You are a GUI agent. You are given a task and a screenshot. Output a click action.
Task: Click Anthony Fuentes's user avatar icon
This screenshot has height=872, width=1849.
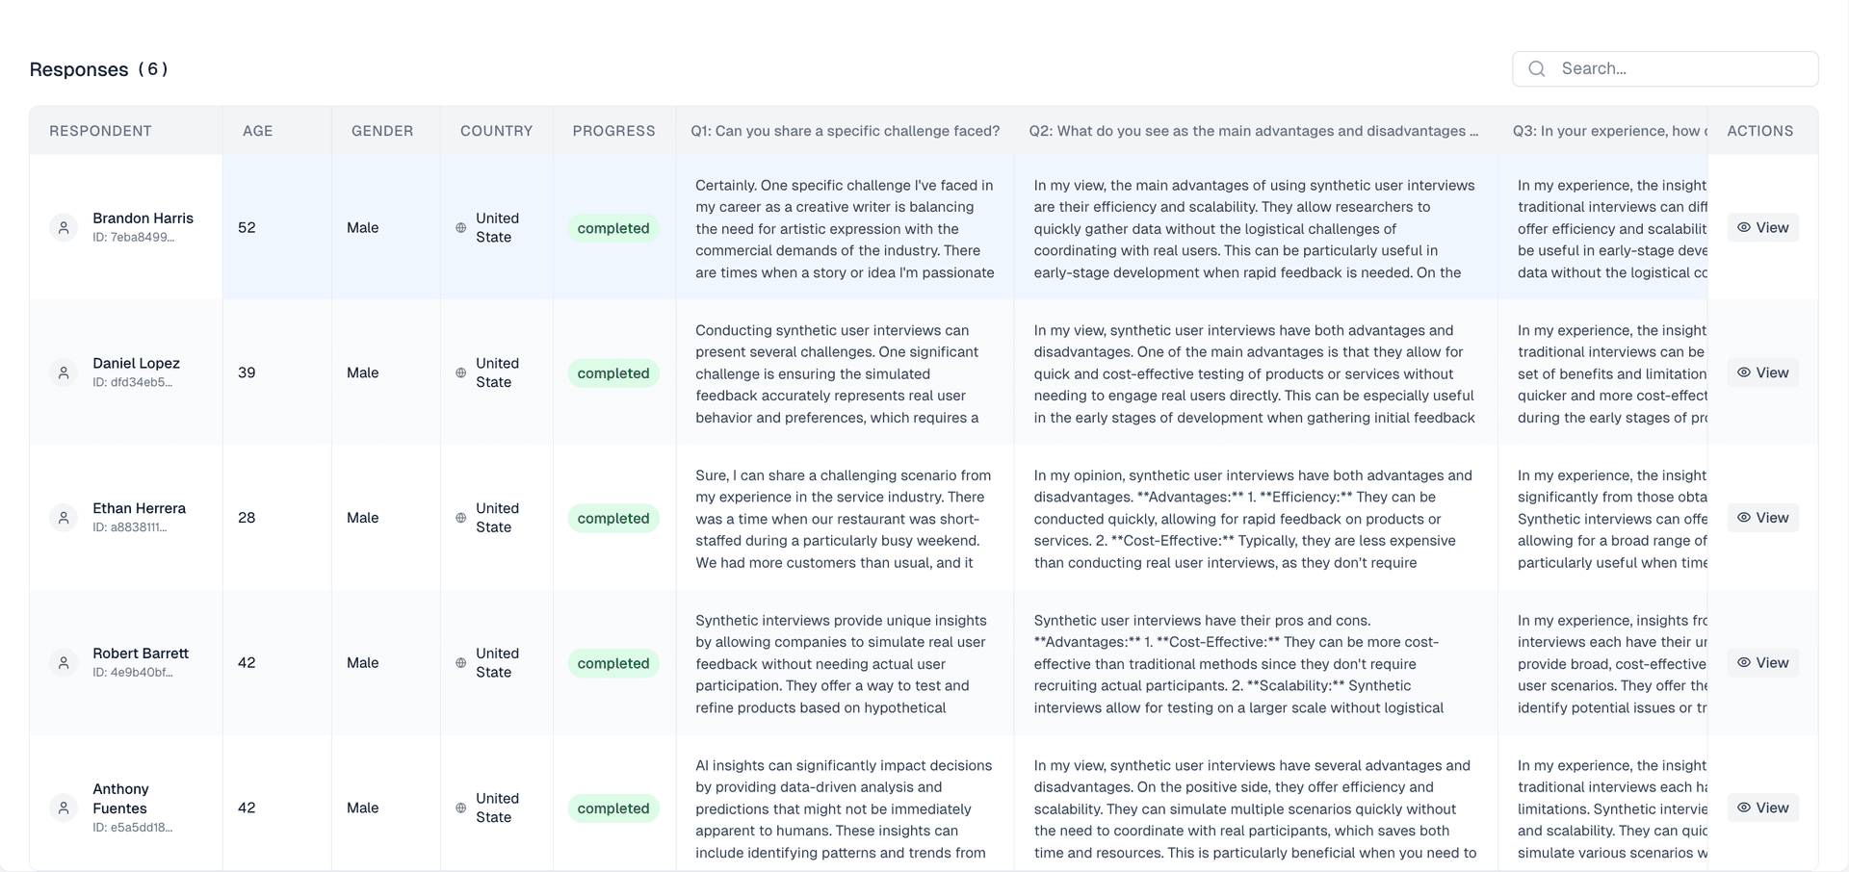64,808
